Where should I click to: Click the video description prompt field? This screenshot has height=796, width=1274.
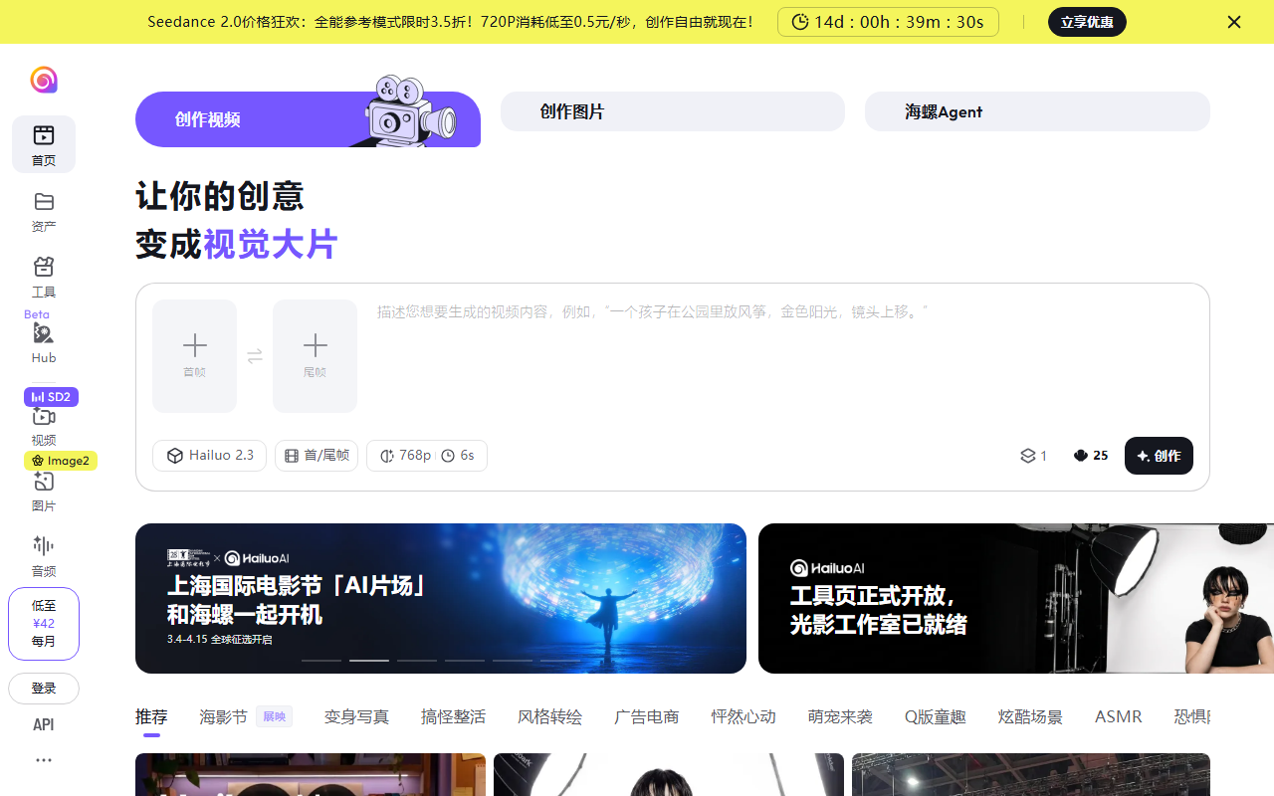(x=783, y=358)
